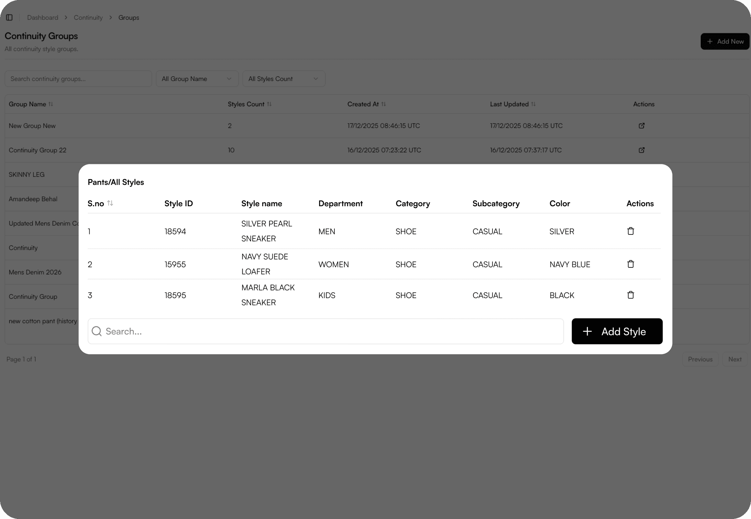Sort by Styles Count column arrows

click(269, 104)
